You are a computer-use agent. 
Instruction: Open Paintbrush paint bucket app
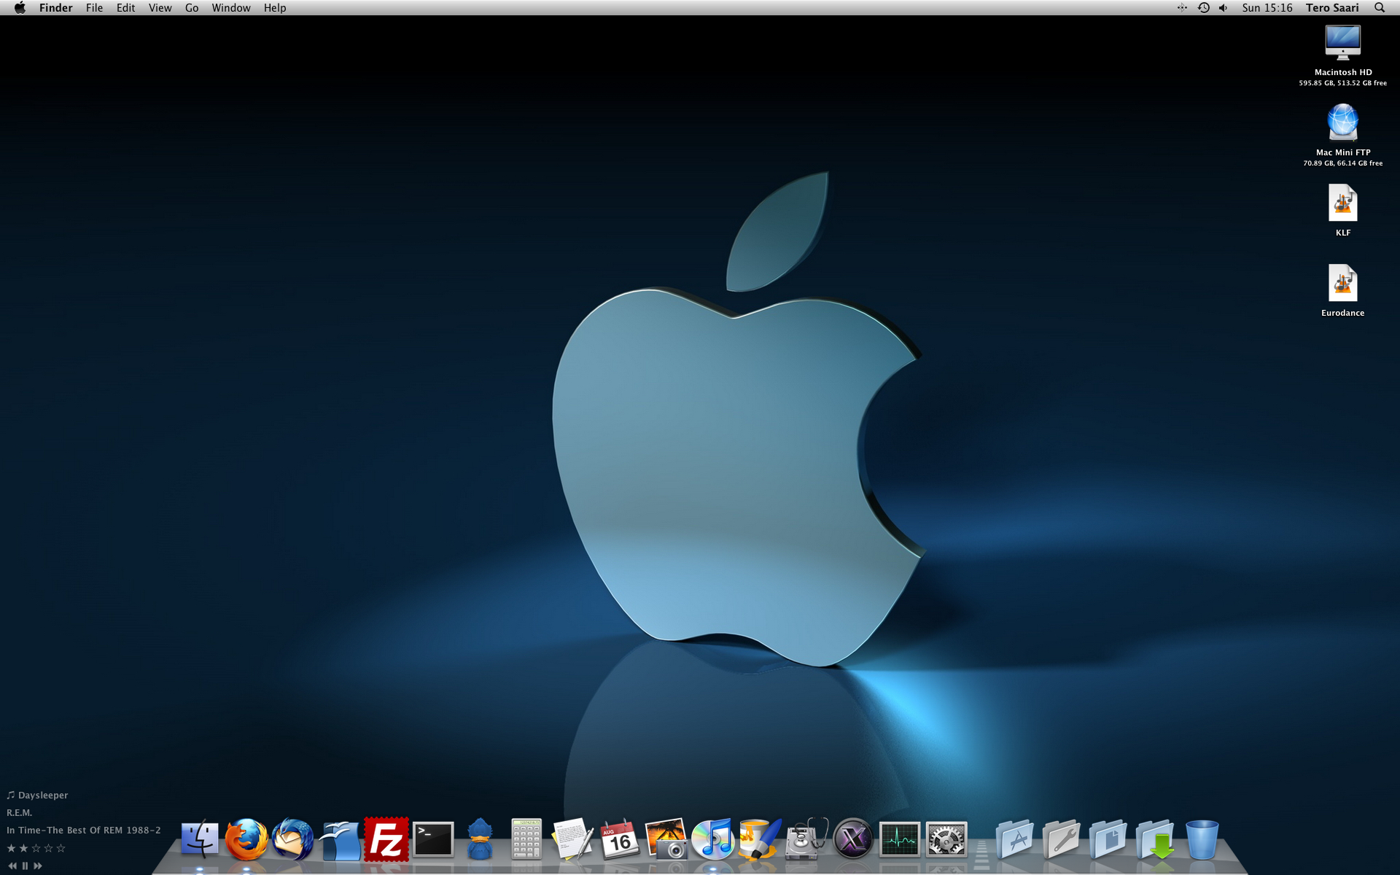[760, 839]
